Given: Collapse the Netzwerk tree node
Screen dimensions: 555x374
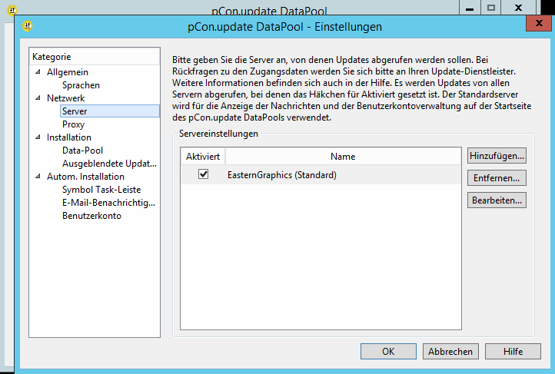Looking at the screenshot, I should tap(38, 98).
